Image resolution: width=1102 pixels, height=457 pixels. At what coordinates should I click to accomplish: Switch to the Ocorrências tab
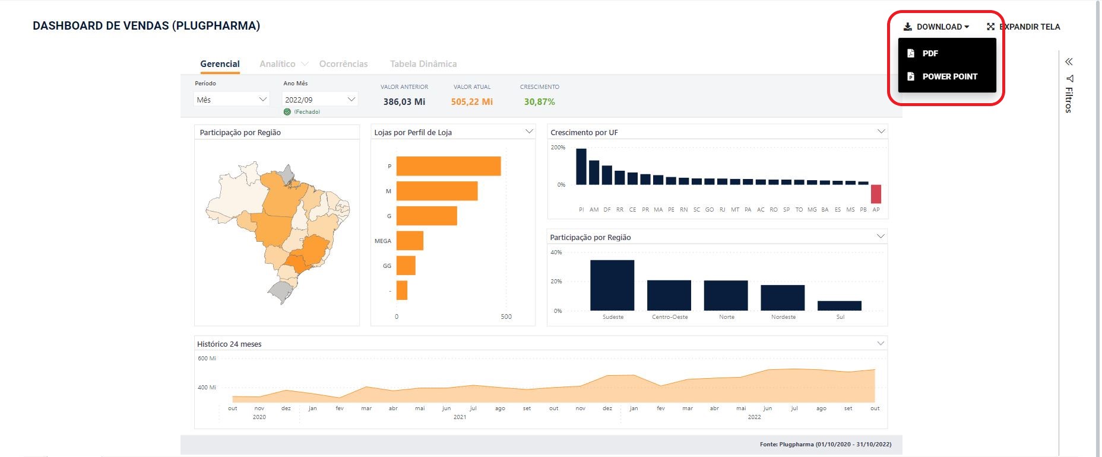tap(343, 64)
